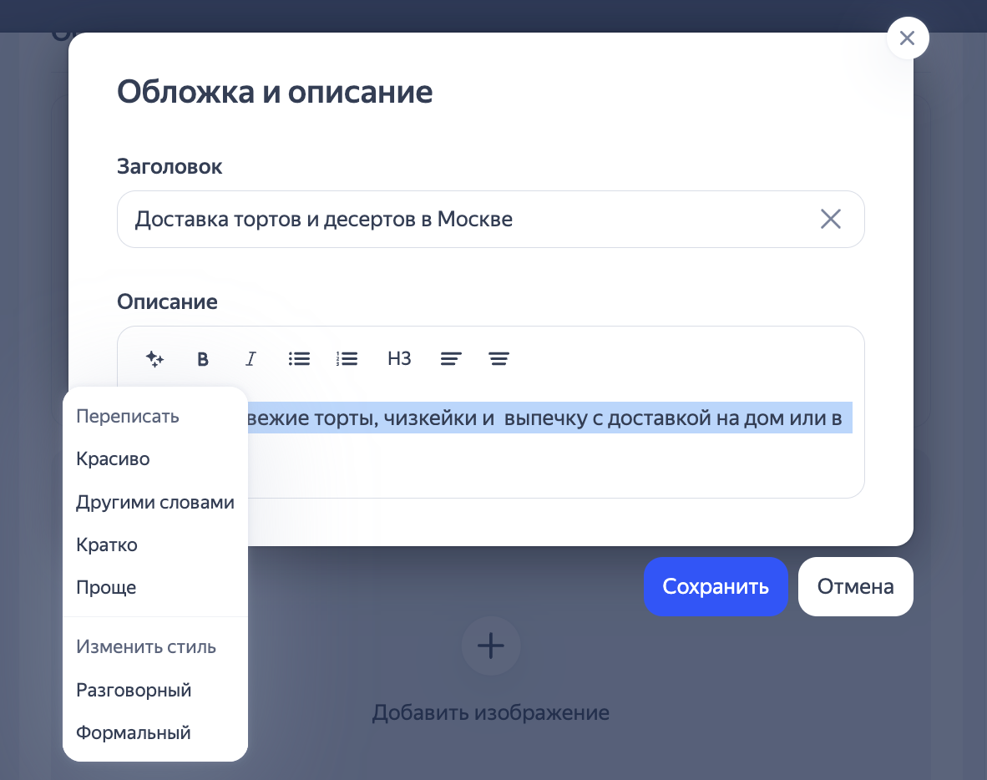Change style to Разговорный
This screenshot has width=987, height=780.
pos(134,691)
